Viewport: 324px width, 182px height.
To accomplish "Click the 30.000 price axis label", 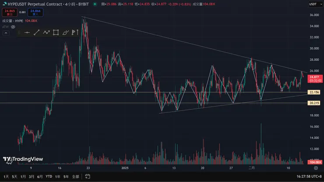I will click(x=314, y=48).
